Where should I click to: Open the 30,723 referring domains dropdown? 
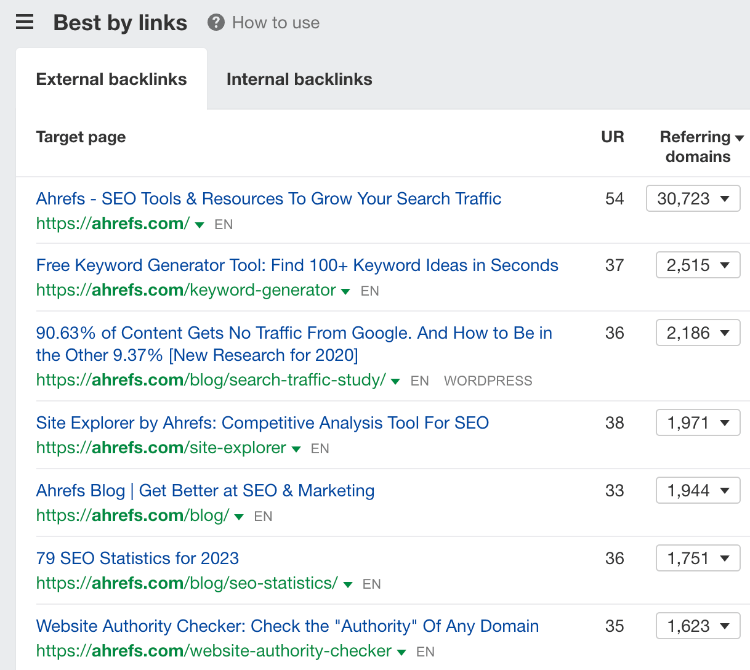point(693,198)
